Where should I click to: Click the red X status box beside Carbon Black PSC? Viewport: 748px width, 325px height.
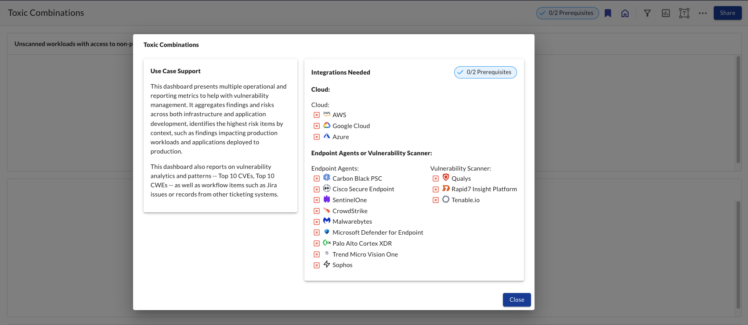point(317,179)
